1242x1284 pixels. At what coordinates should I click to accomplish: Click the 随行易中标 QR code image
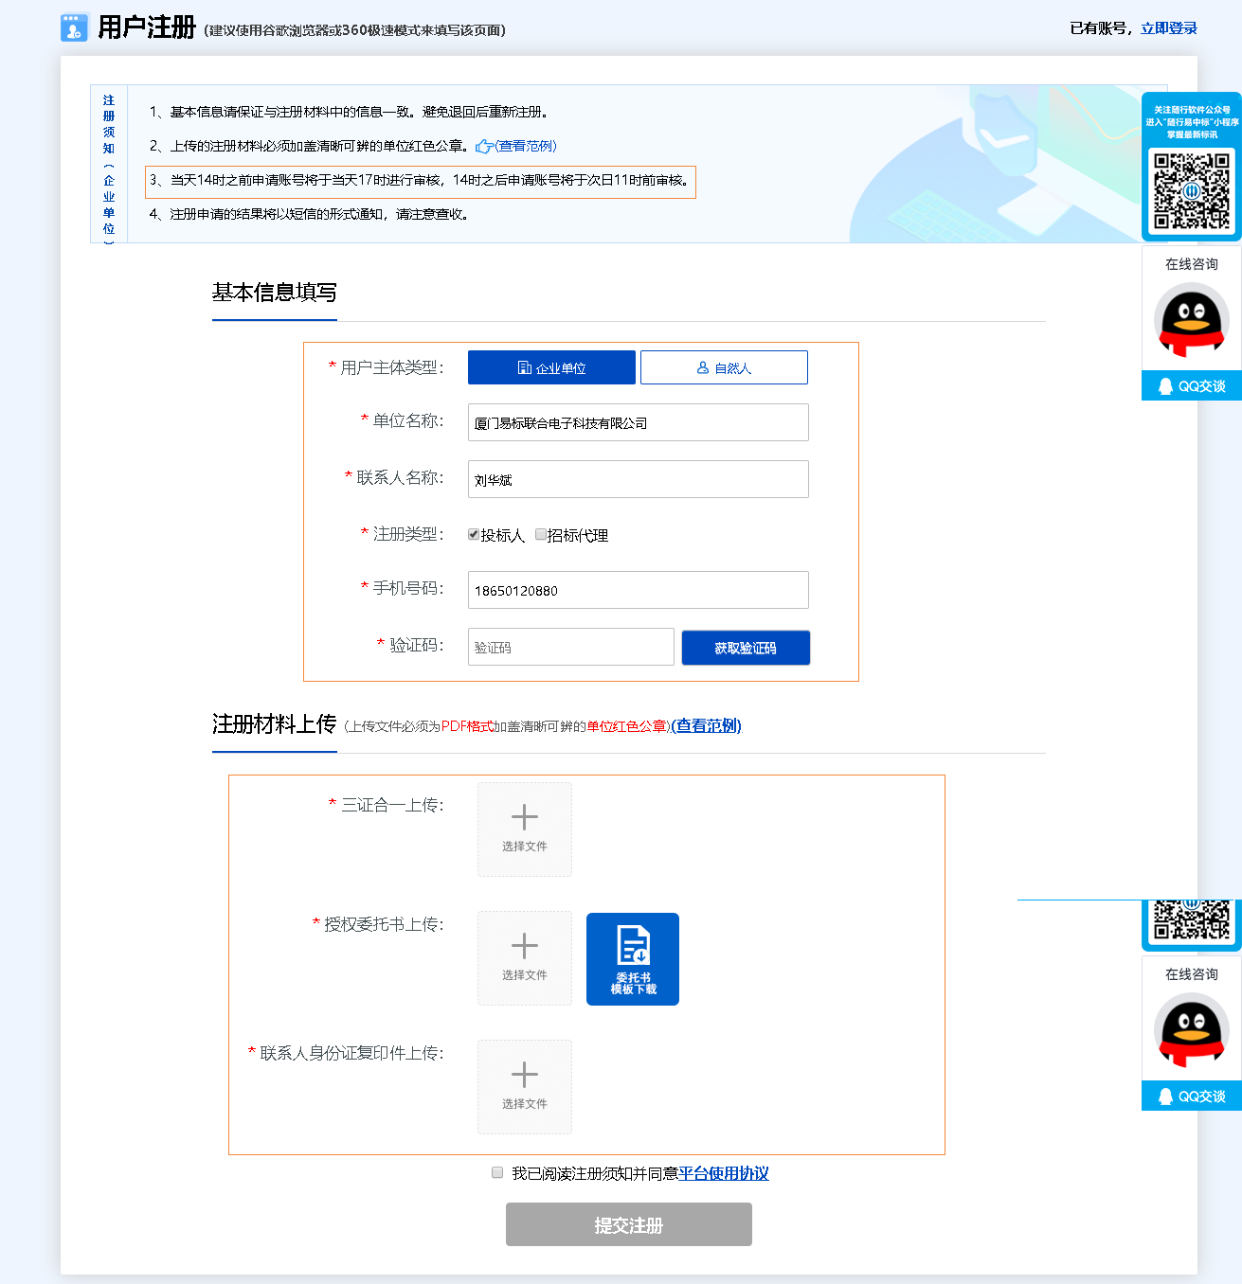(x=1193, y=190)
